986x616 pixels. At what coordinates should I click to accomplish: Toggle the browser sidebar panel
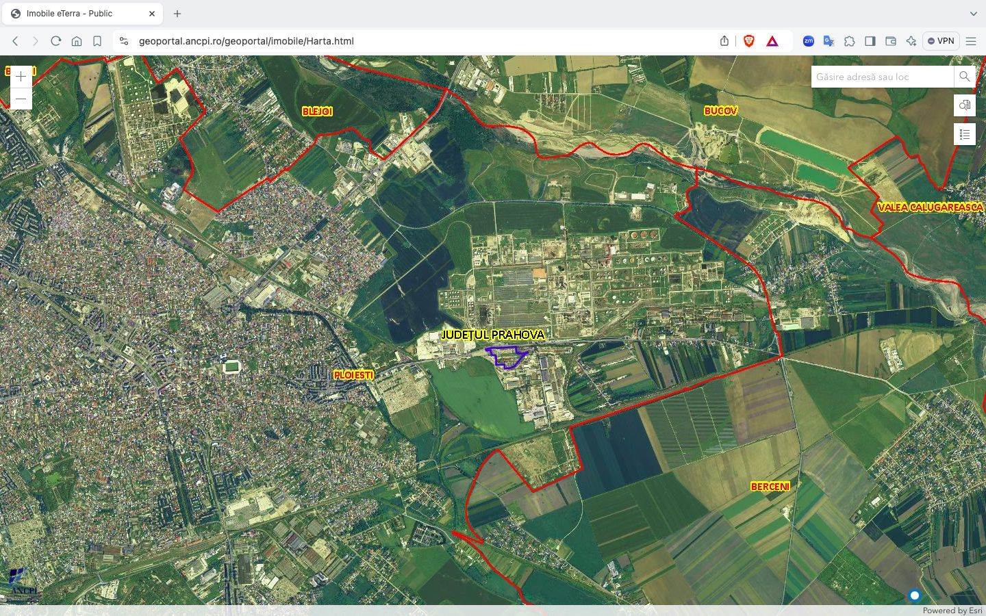click(870, 41)
